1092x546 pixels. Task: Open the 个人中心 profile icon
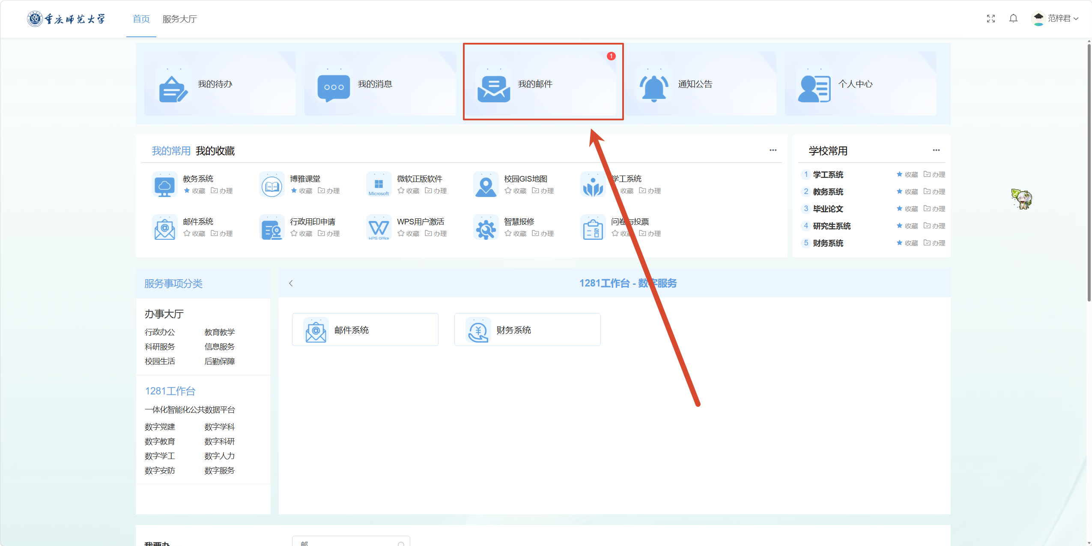coord(814,88)
